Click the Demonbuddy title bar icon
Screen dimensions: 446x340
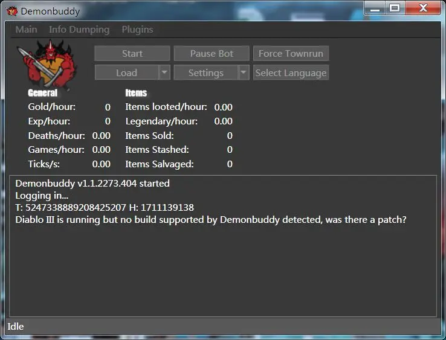point(12,11)
